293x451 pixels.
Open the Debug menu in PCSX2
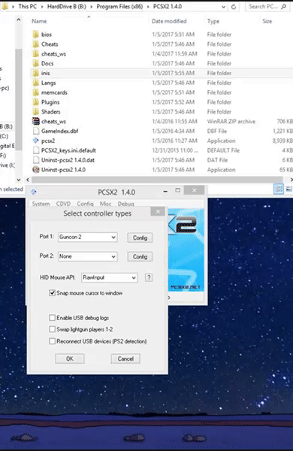click(126, 204)
